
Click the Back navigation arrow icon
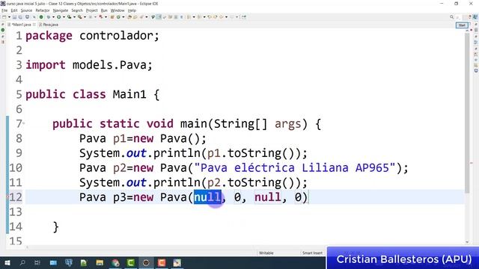tap(222, 17)
